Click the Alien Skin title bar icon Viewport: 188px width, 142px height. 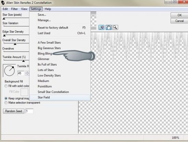click(3, 2)
